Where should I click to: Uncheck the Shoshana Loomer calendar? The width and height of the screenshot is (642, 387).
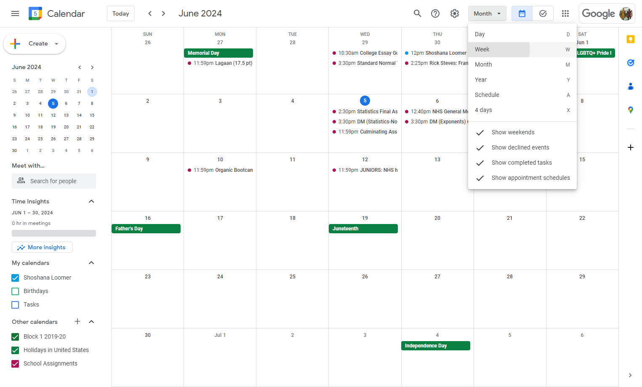15,278
